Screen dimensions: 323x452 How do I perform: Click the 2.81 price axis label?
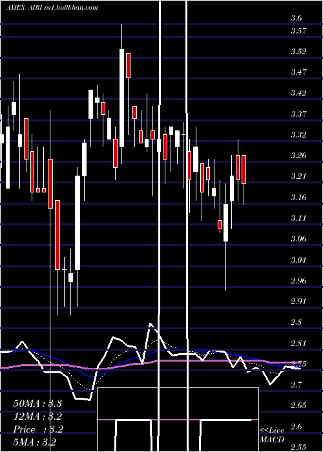click(298, 343)
